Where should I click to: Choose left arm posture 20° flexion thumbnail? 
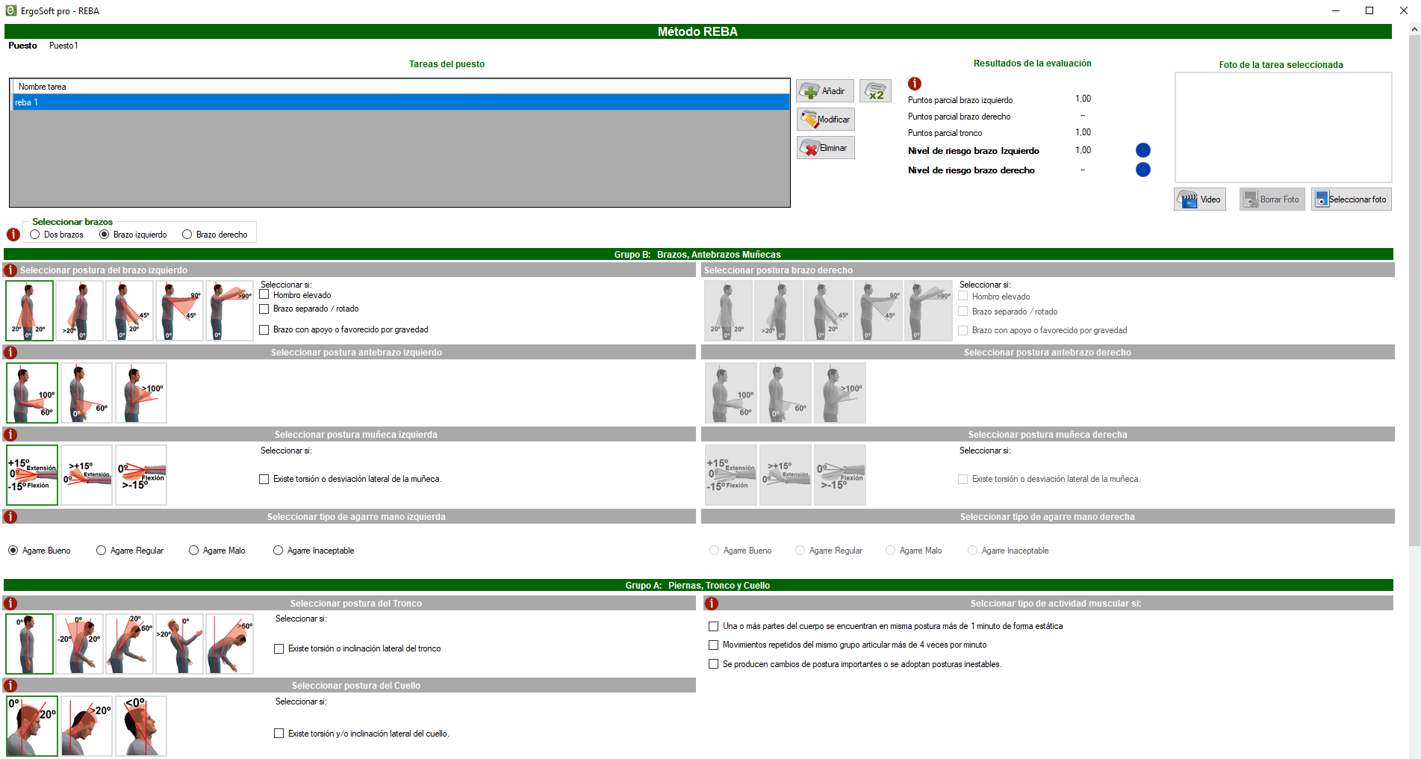pyautogui.click(x=30, y=311)
